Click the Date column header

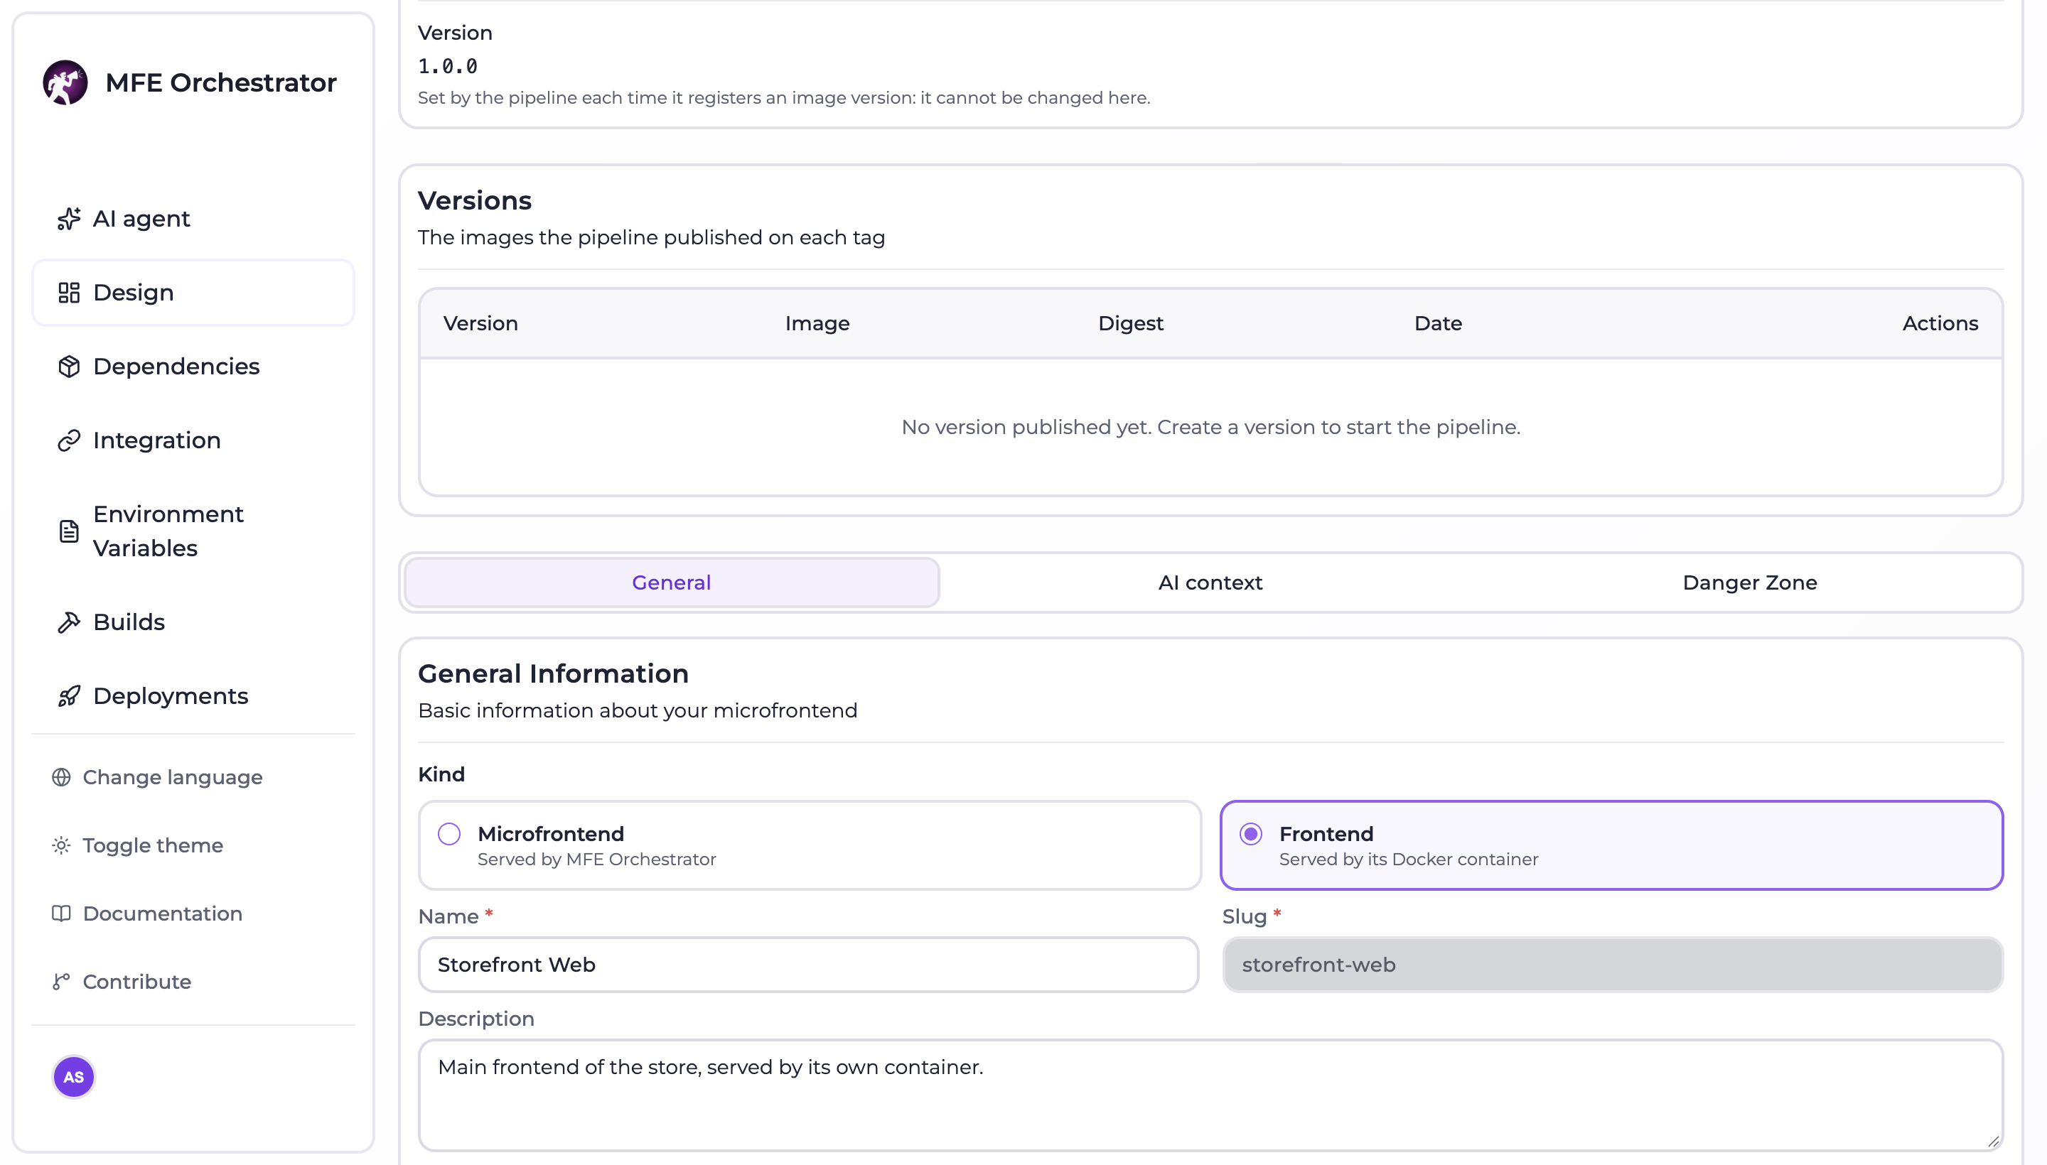(1438, 323)
